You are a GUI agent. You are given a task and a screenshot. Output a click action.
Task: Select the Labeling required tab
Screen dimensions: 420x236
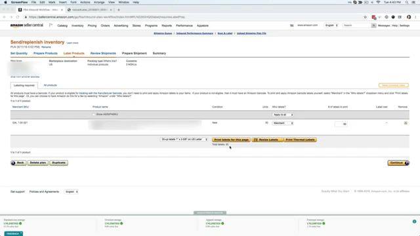click(x=24, y=85)
